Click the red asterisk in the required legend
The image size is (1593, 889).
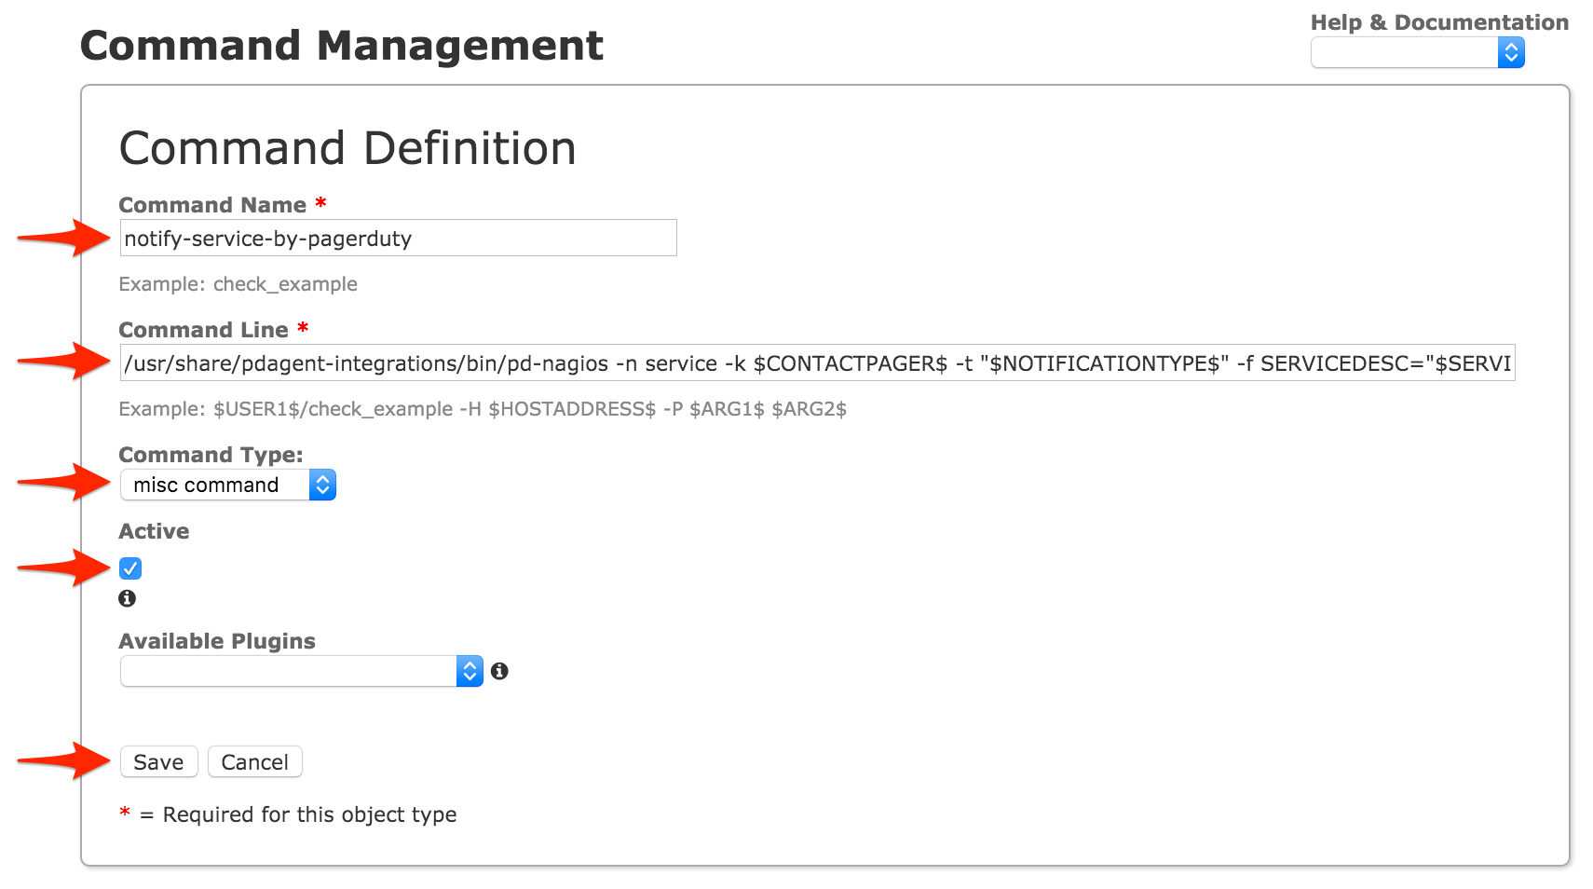[x=125, y=813]
